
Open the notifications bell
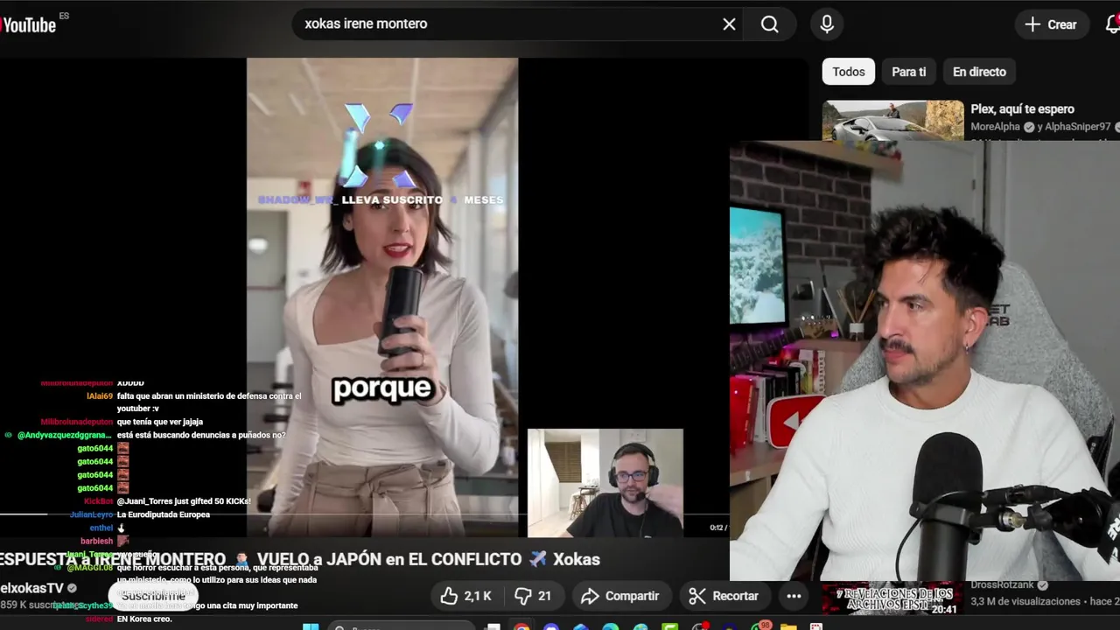[x=1111, y=24]
